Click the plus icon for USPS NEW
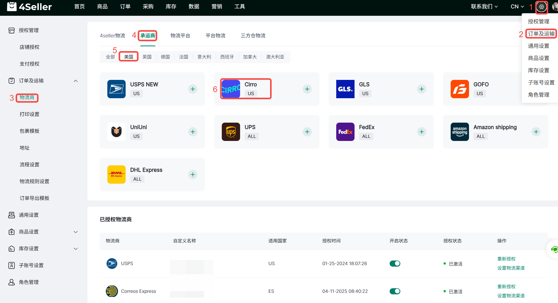 tap(193, 89)
